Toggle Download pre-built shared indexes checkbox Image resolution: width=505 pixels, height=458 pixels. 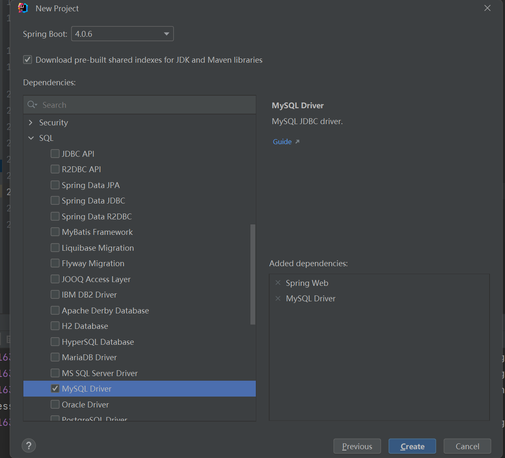pos(28,60)
